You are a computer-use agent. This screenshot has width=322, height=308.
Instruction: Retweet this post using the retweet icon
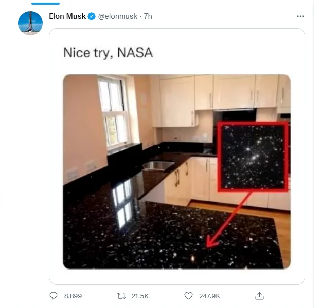(x=121, y=296)
